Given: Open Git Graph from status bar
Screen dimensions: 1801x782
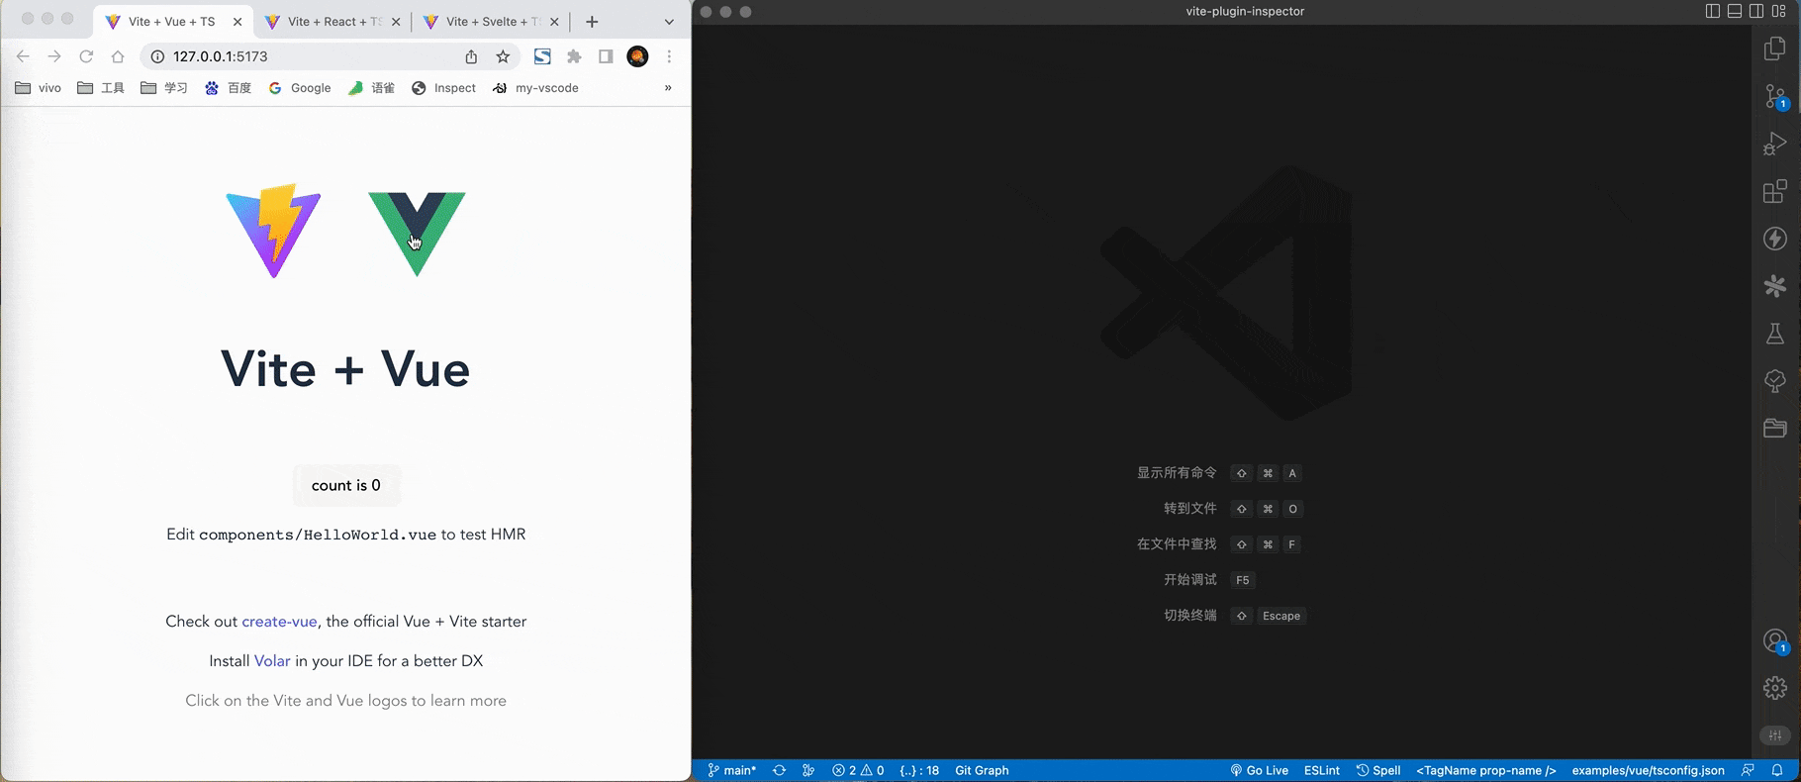Looking at the screenshot, I should (x=982, y=770).
